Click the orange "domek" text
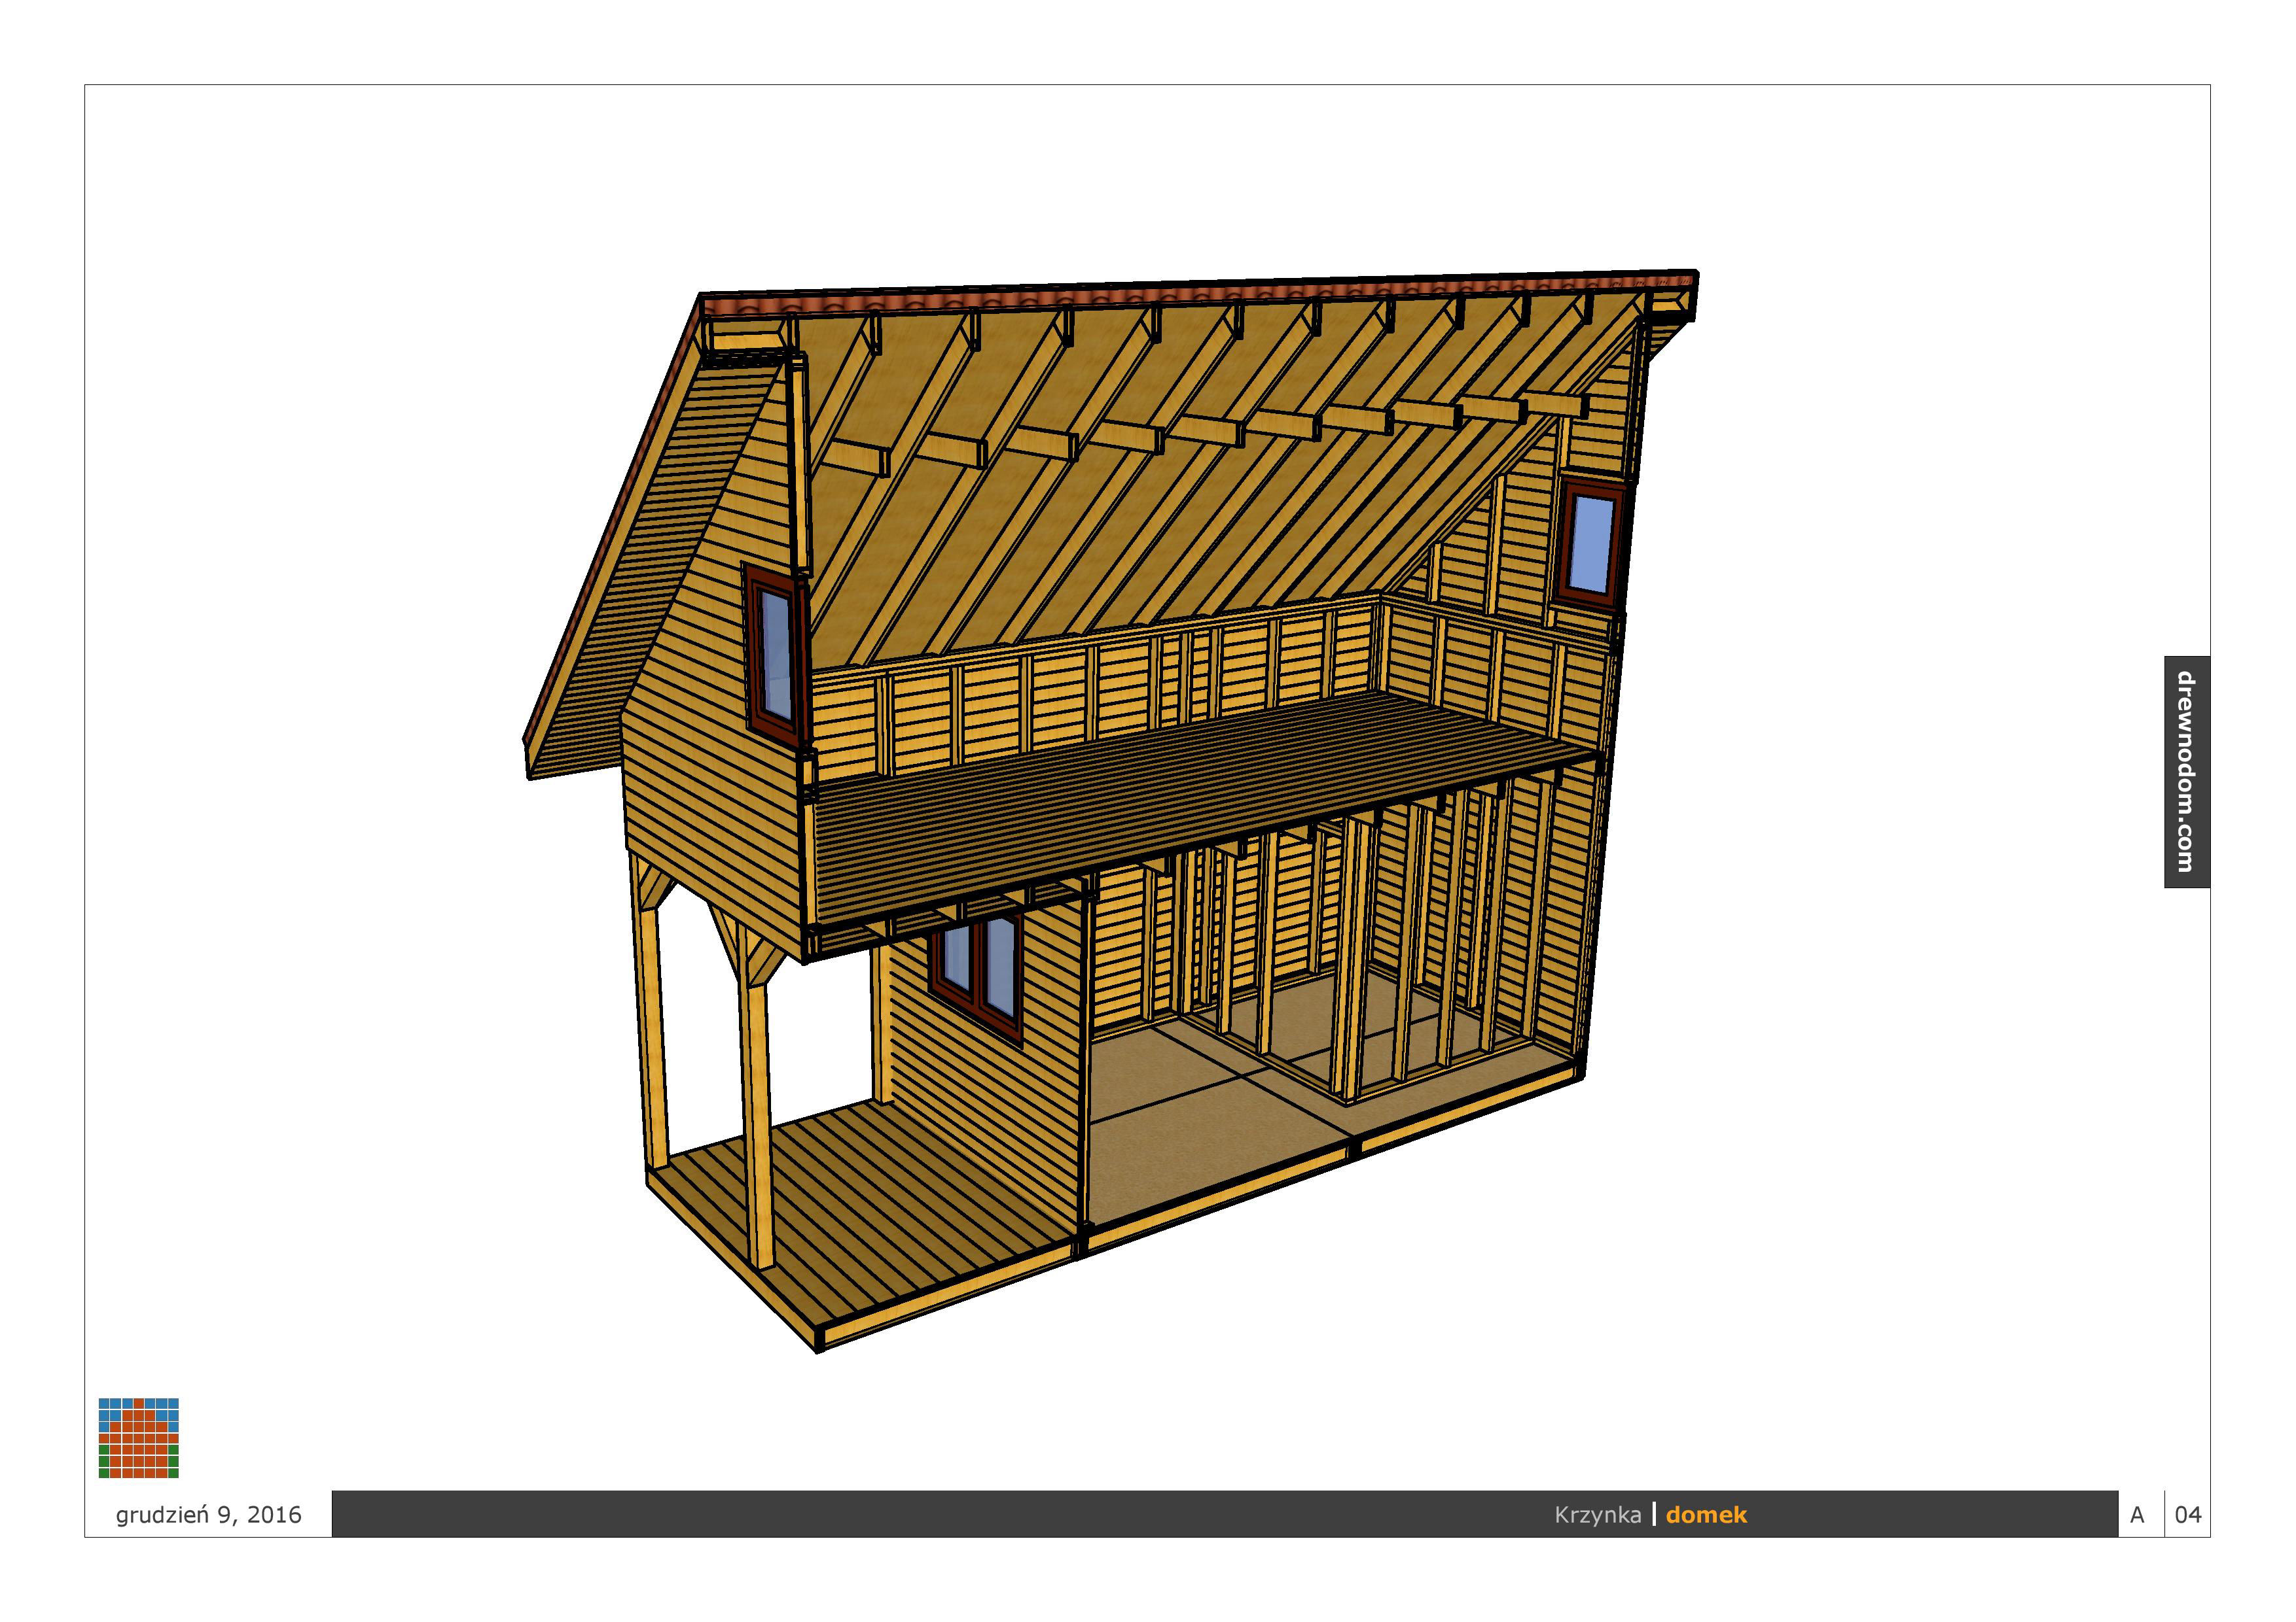The height and width of the screenshot is (1622, 2296). (1706, 1515)
